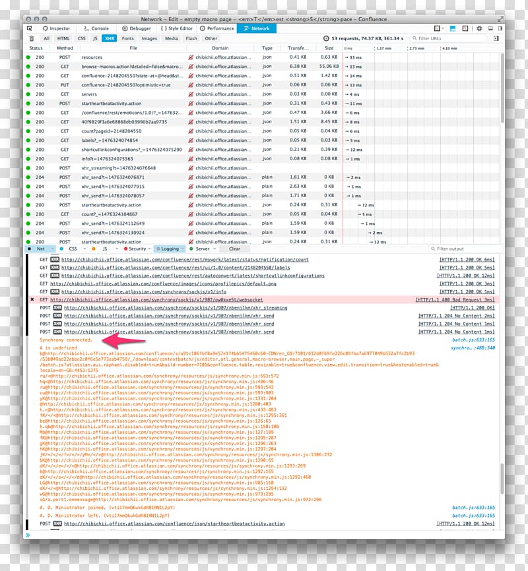This screenshot has width=528, height=571.
Task: Start performance analysis via stopwatch icon
Action: pyautogui.click(x=326, y=38)
